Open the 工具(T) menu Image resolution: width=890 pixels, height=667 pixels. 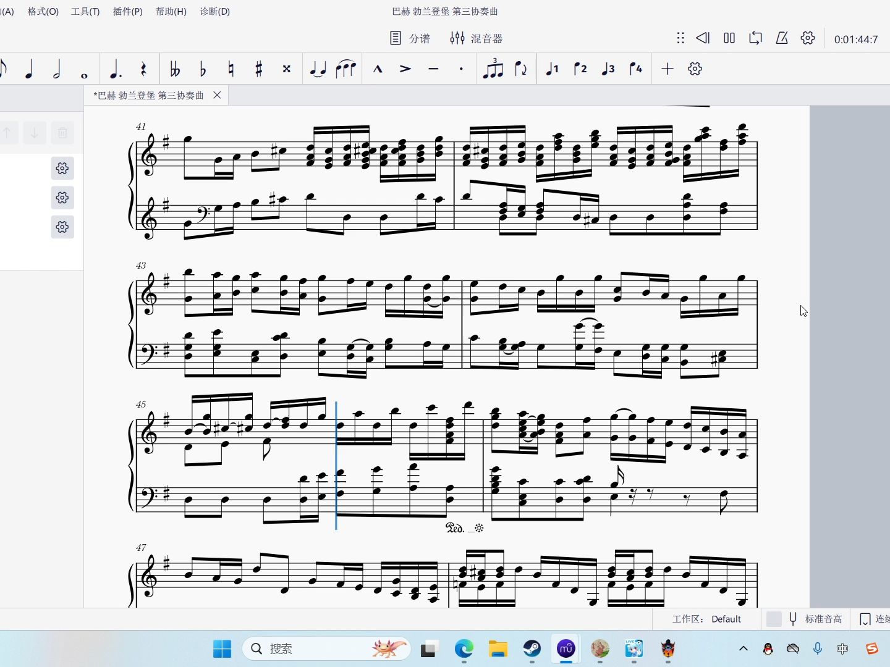pyautogui.click(x=85, y=11)
